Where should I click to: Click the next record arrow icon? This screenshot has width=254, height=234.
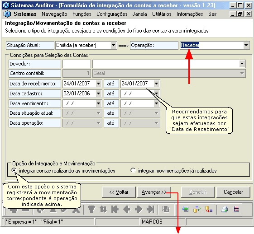(x=139, y=209)
